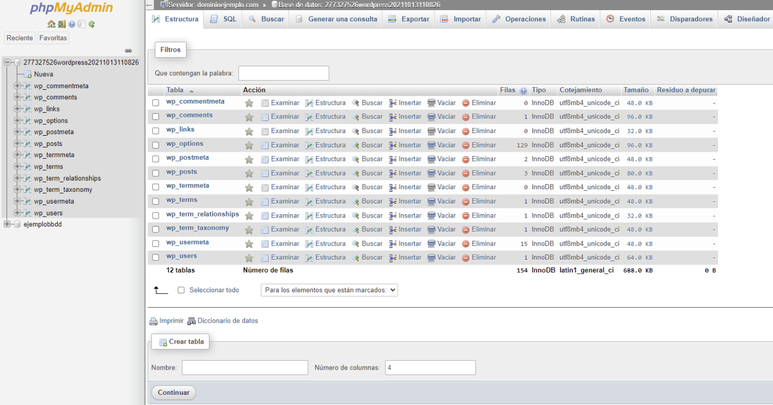Screen dimensions: 773x405
Task: Go to the Operaciones tab
Action: pos(518,19)
